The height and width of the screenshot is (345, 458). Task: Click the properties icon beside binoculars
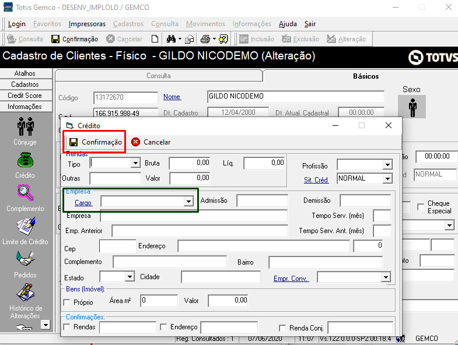coord(189,39)
